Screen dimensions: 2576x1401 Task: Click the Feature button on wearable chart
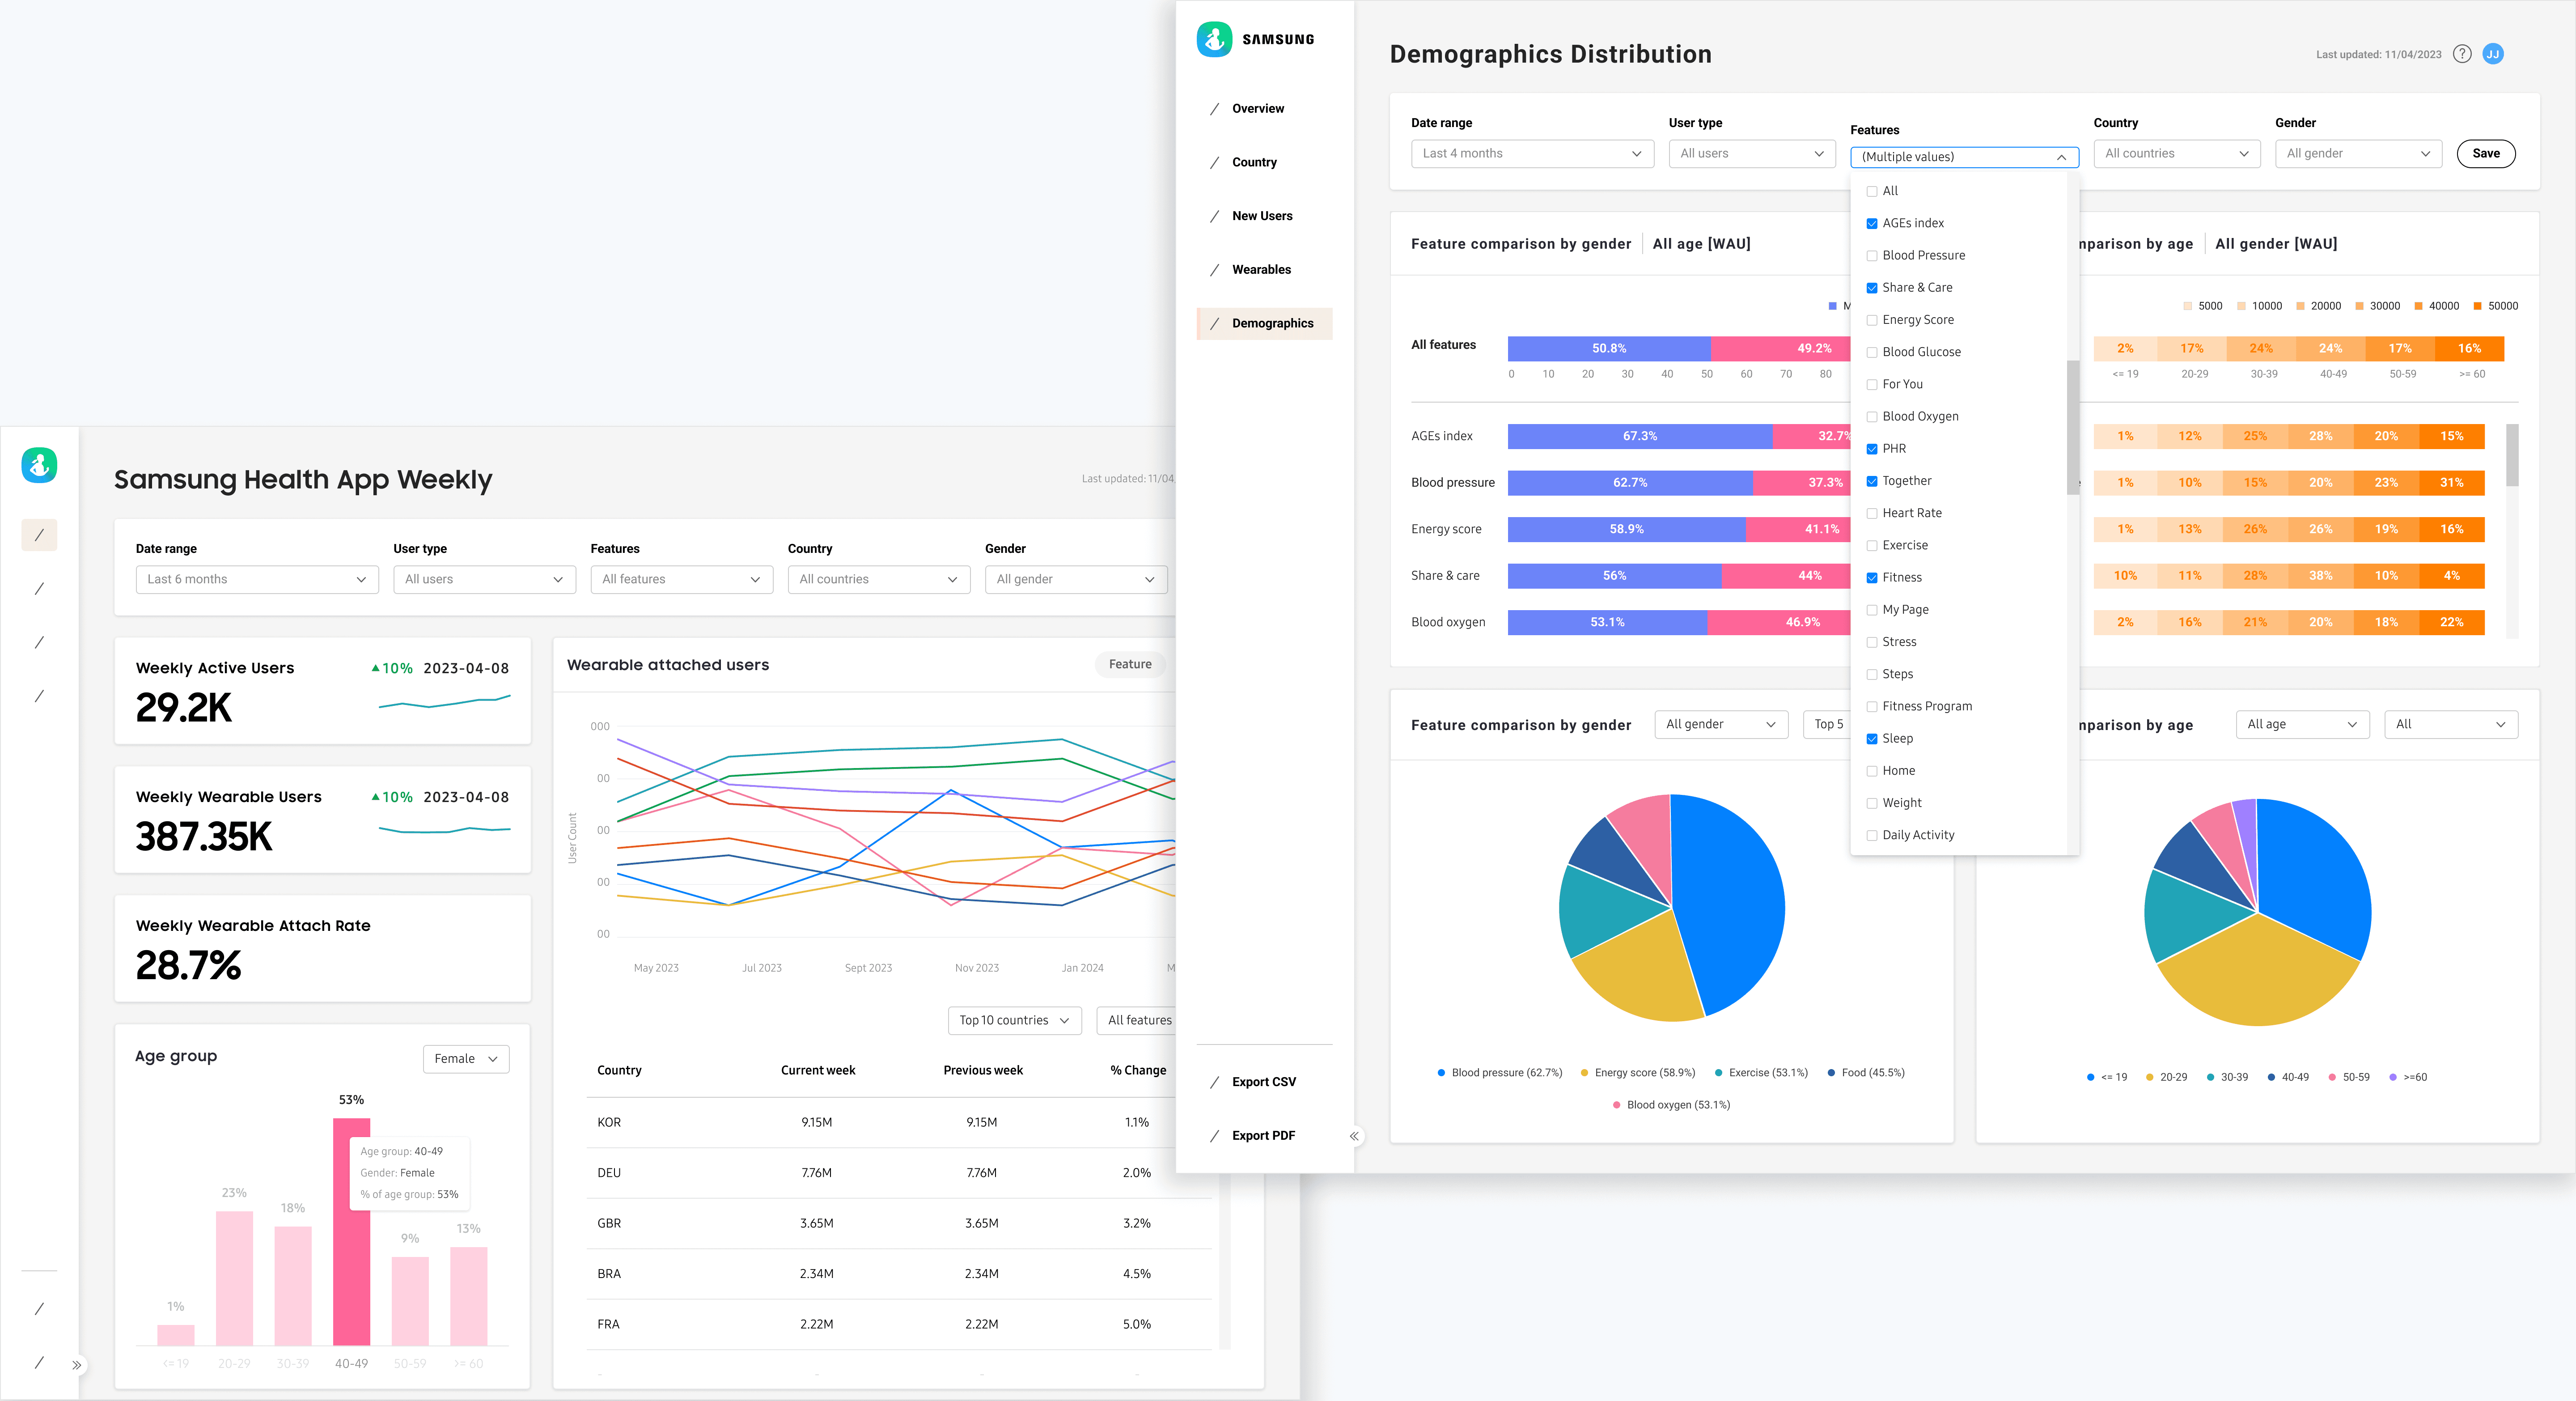1130,664
